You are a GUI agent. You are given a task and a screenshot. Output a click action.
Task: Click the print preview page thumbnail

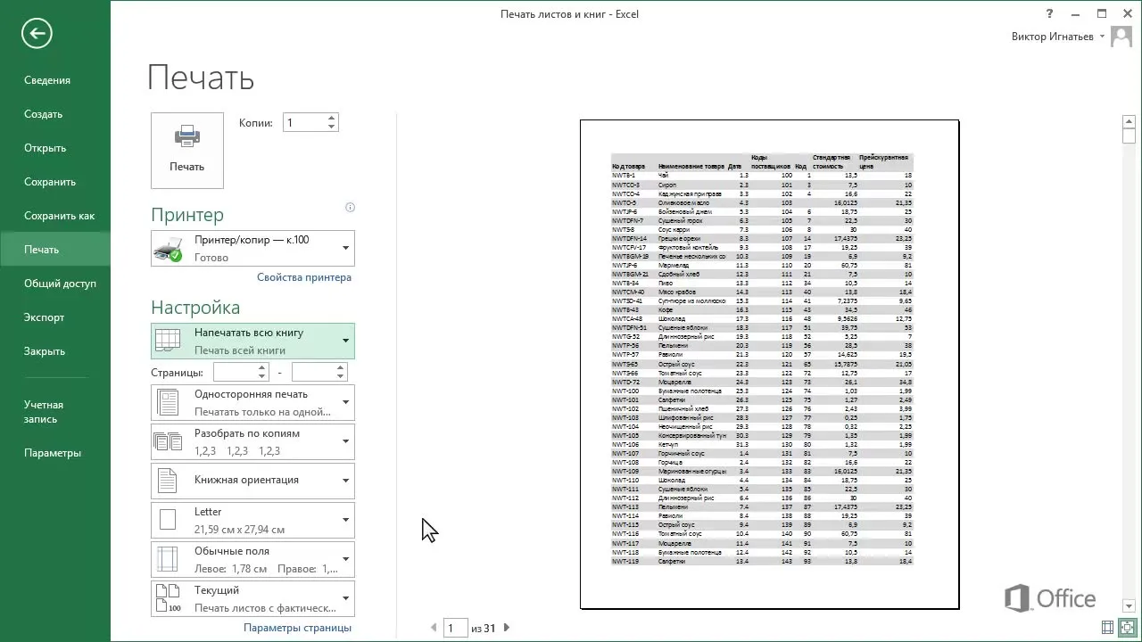[x=769, y=364]
